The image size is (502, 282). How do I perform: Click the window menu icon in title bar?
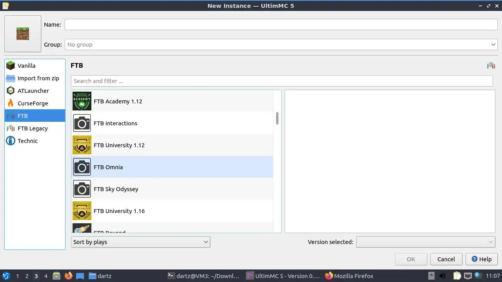(x=5, y=5)
